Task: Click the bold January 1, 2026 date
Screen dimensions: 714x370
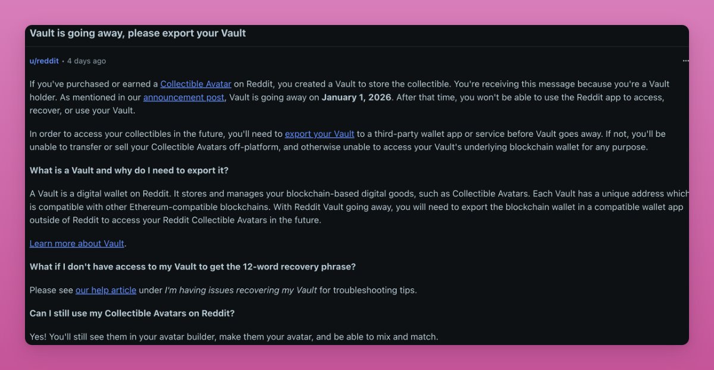Action: [x=356, y=97]
